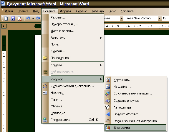Click the New document toolbar icon
The height and width of the screenshot is (132, 169).
click(x=6, y=18)
